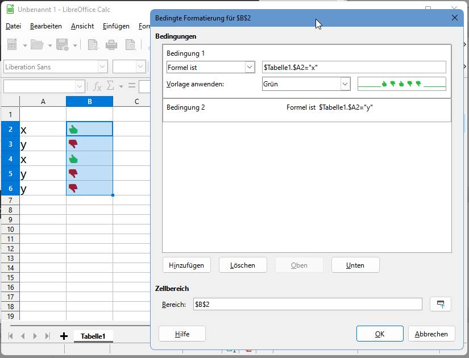Click the Hilfe button
The image size is (469, 358).
coord(182,334)
